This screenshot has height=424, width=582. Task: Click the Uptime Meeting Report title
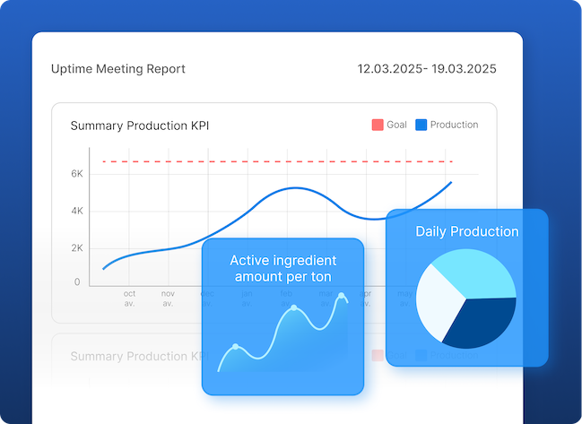coord(118,69)
